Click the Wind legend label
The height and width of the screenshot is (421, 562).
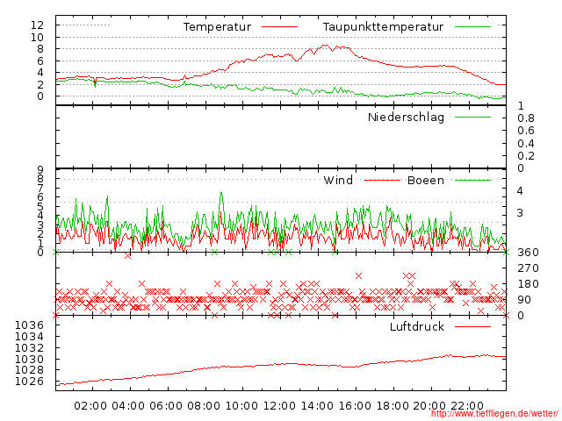(x=338, y=180)
